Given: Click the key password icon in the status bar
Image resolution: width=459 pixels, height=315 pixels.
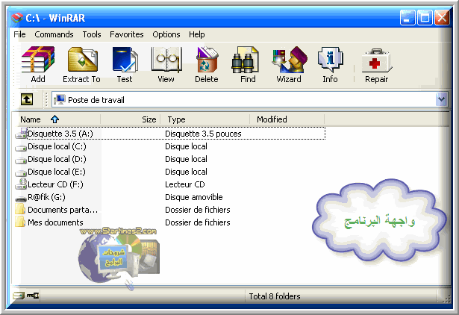Looking at the screenshot, I should tap(33, 296).
